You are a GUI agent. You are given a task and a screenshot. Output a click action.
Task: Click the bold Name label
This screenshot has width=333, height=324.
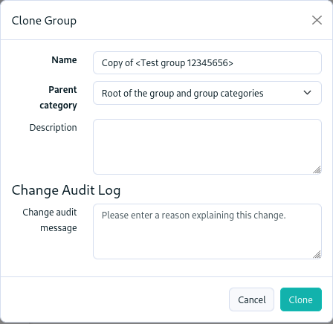[x=64, y=60]
